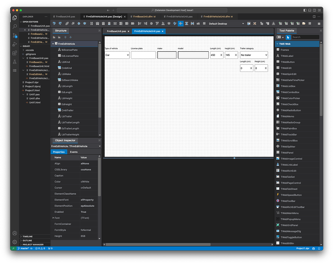The image size is (333, 264).
Task: Toggle the secondary side bar
Action: 315,10
